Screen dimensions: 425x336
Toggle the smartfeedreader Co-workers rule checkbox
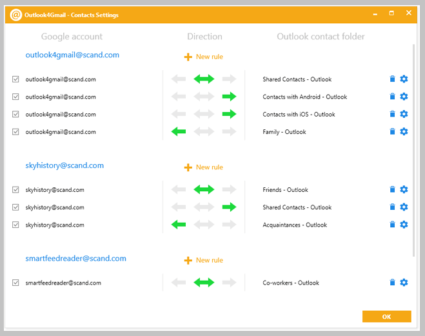click(15, 283)
